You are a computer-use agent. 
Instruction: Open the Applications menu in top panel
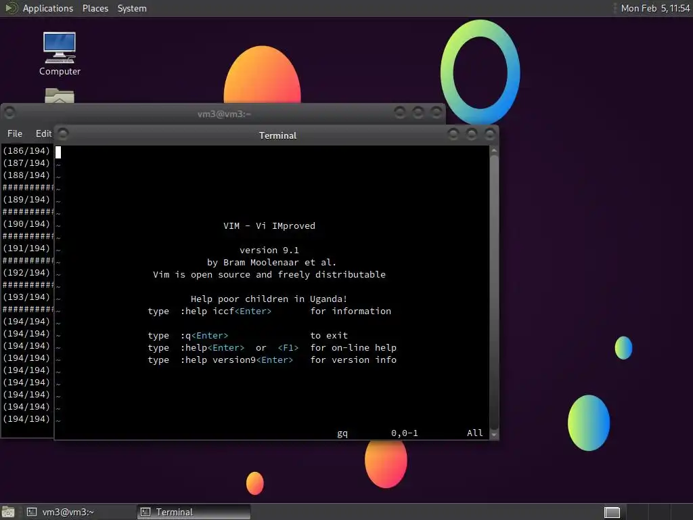coord(48,8)
